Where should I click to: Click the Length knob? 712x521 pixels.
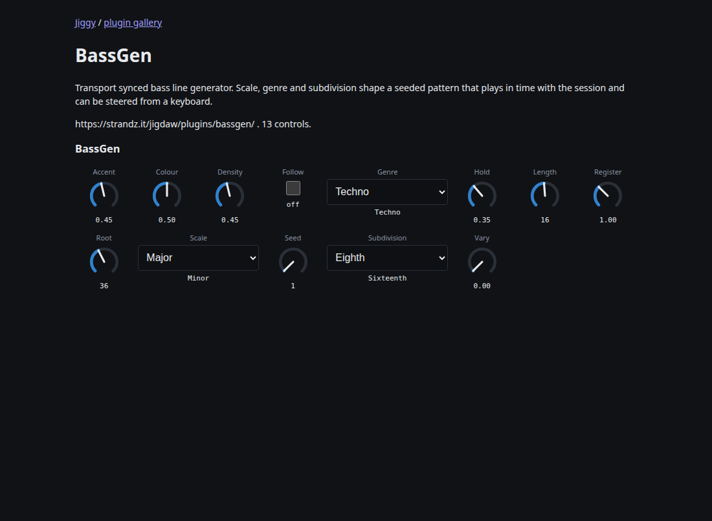point(545,195)
